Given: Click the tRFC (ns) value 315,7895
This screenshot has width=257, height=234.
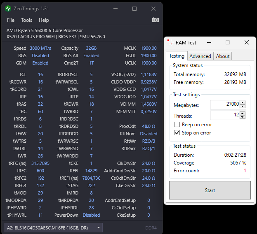Looking at the screenshot, I should (40, 163).
